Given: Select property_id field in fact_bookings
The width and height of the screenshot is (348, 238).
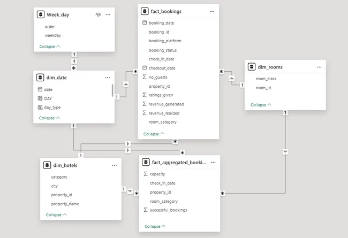Looking at the screenshot, I should (159, 86).
